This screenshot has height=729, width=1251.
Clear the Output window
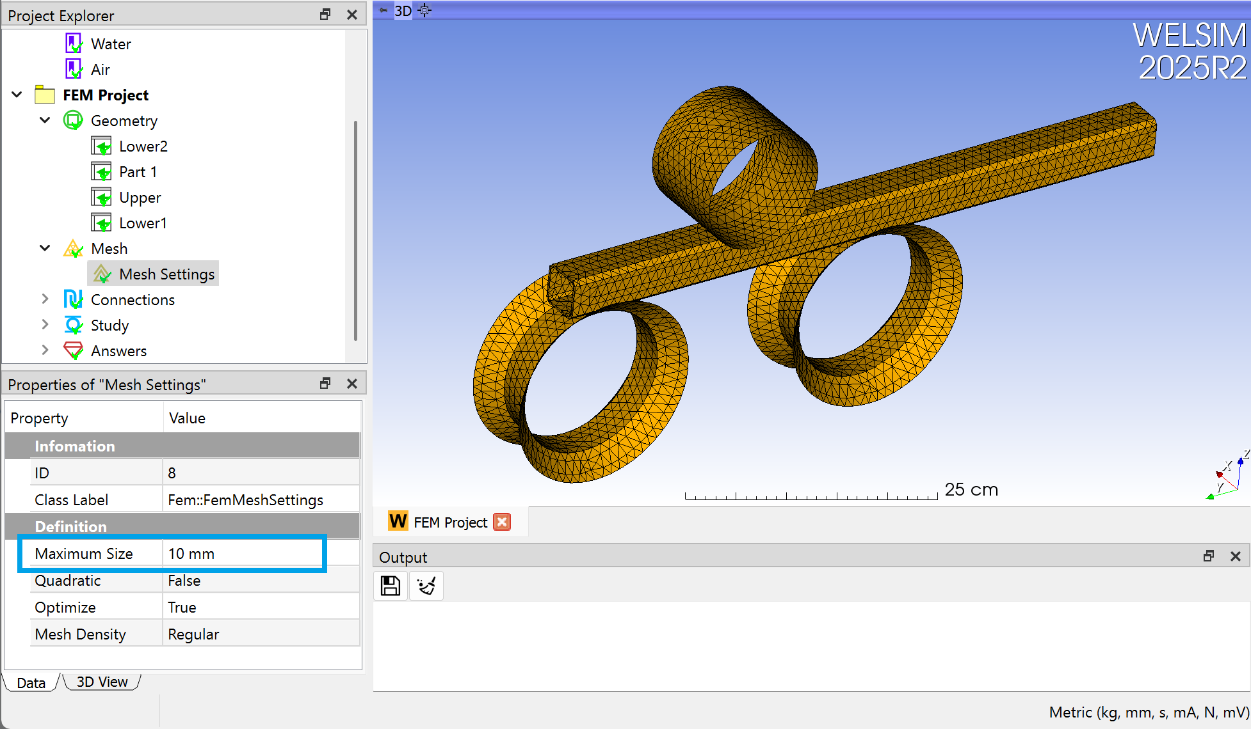(x=426, y=585)
